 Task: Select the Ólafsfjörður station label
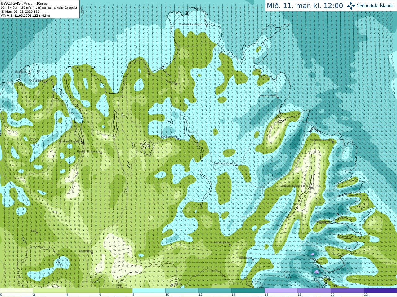[x=36, y=80]
